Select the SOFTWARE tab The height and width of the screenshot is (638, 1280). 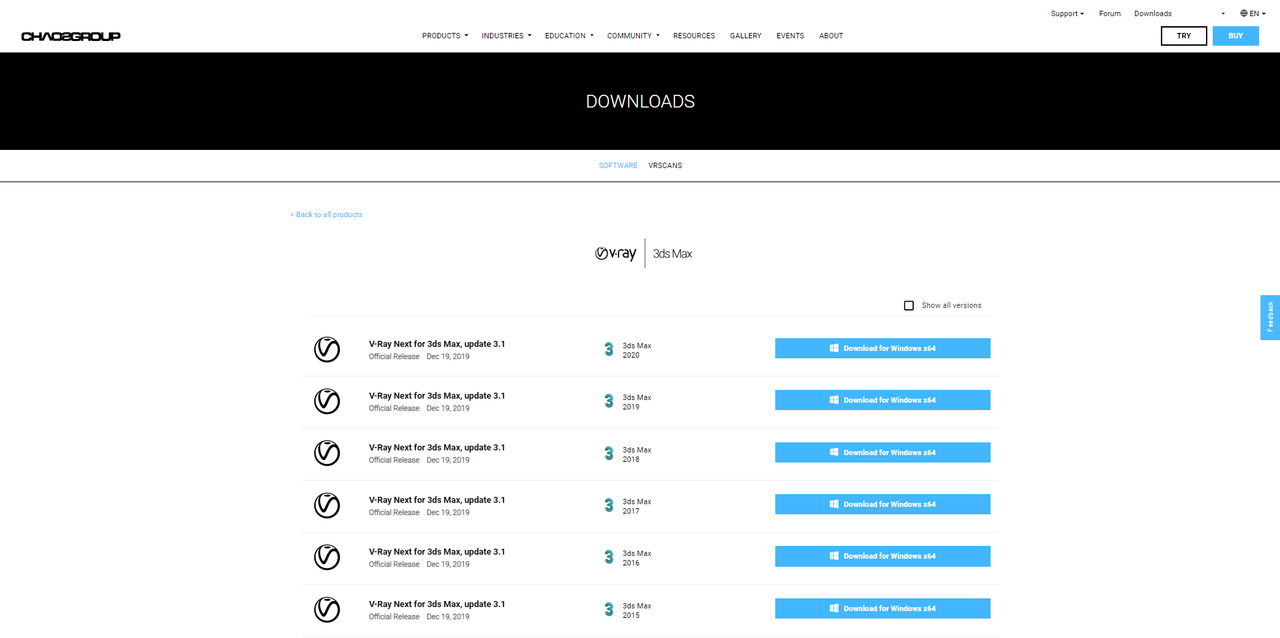point(618,165)
